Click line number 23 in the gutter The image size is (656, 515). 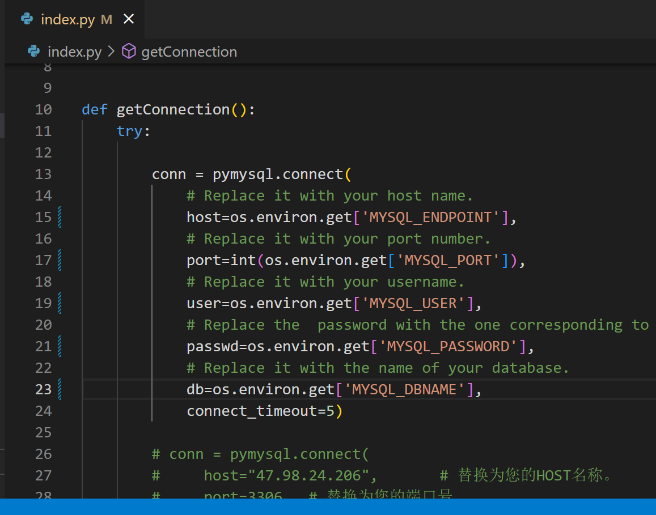tap(44, 390)
